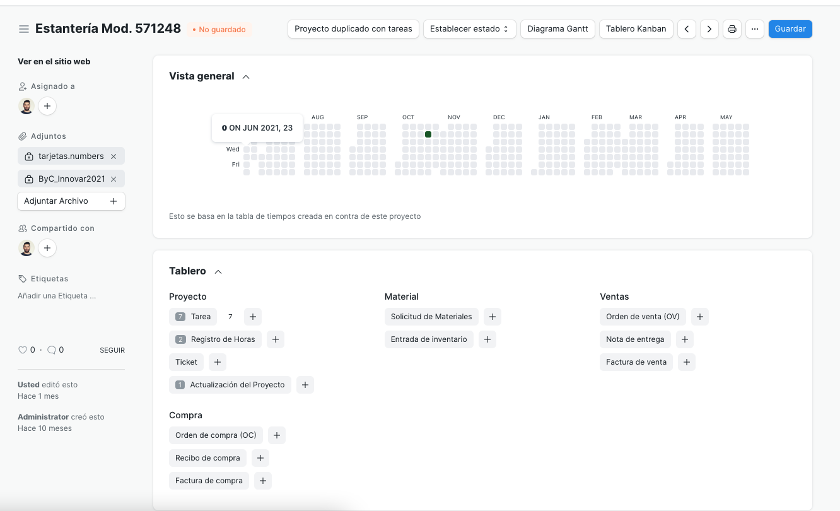Add new Entrada de inventario
The image size is (840, 511).
click(x=487, y=339)
